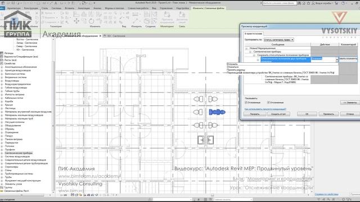Click the title bar search field
This screenshot has width=360, height=202.
tap(279, 3)
